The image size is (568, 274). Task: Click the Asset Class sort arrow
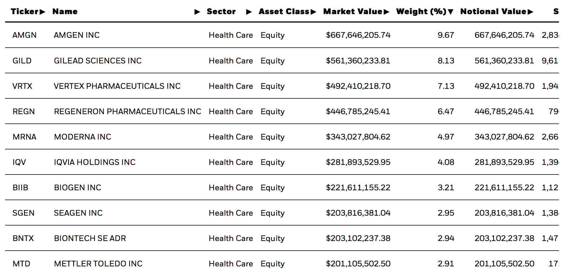coord(313,12)
